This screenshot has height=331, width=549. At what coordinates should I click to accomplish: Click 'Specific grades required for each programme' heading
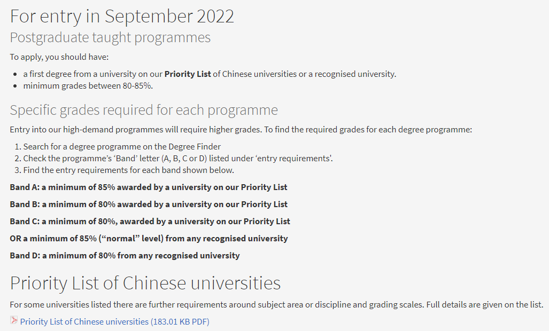point(144,110)
